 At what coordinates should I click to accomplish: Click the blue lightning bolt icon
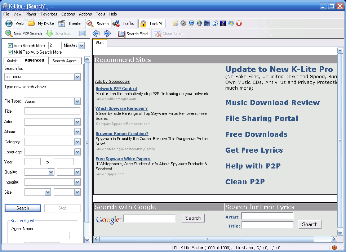pos(231,23)
